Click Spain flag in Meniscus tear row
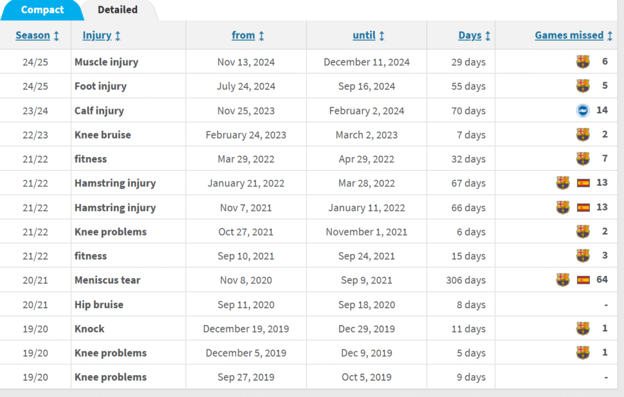Viewport: 624px width, 397px height. point(583,280)
